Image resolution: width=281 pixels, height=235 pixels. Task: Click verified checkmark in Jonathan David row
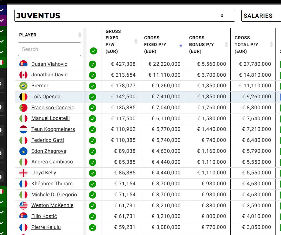pyautogui.click(x=92, y=75)
